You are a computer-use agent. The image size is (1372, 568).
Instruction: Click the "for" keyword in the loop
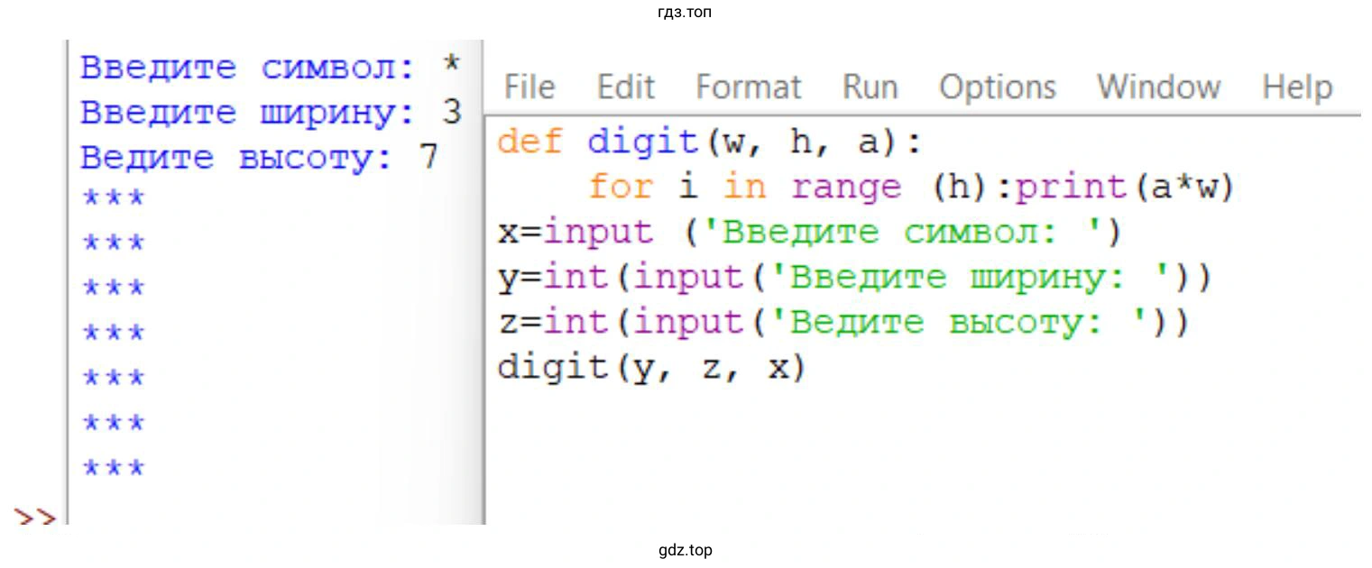point(621,188)
